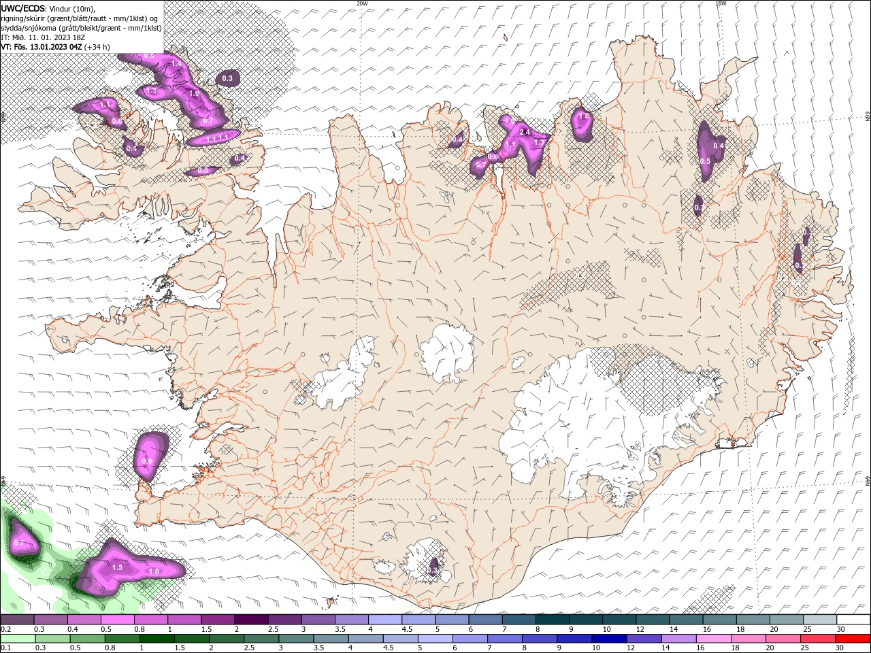Click the 2.4 snowfall value on the map
871x653 pixels.
pyautogui.click(x=525, y=132)
